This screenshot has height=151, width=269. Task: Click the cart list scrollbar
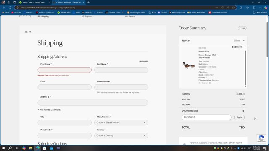245,68
